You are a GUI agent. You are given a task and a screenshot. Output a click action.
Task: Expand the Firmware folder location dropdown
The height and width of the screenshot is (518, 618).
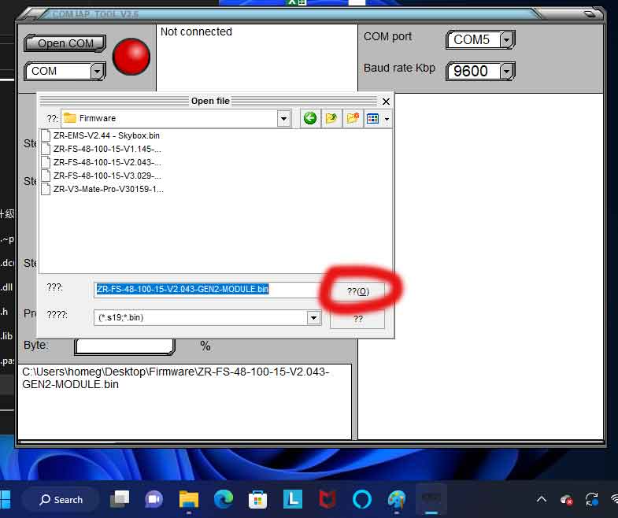tap(283, 118)
